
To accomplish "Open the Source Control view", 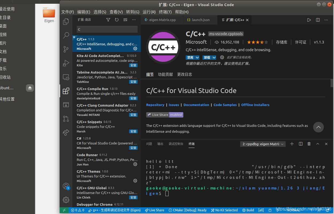I will 66,49.
